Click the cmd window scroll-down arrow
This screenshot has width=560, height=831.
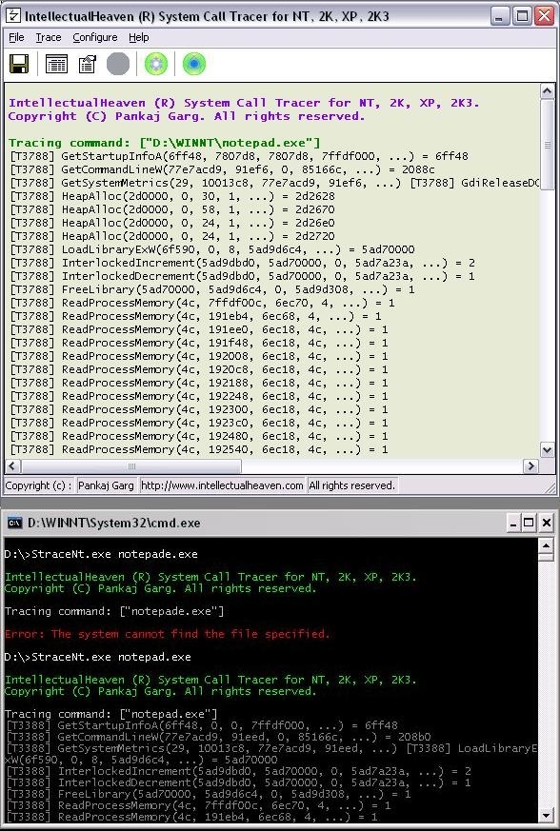[547, 815]
